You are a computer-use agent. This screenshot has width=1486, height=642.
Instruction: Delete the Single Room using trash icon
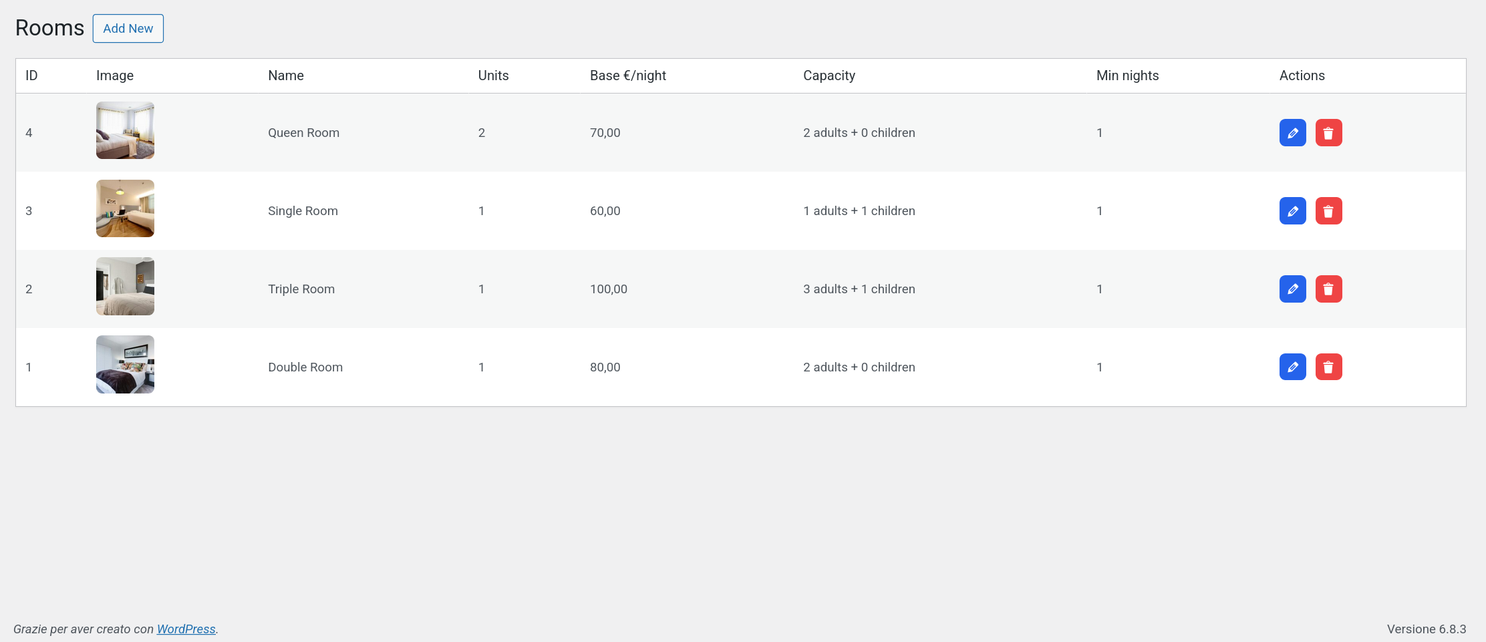(x=1328, y=210)
